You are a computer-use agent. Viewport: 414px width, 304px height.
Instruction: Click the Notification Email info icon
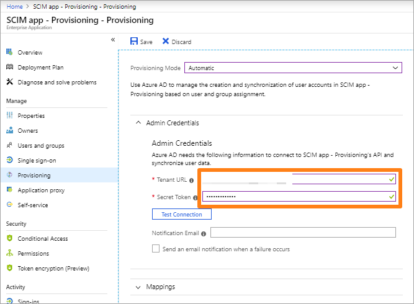coord(204,234)
